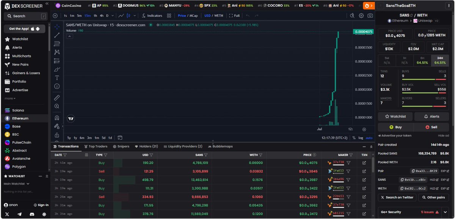Click Other pairs button
This screenshot has width=455, height=219.
pyautogui.click(x=433, y=197)
